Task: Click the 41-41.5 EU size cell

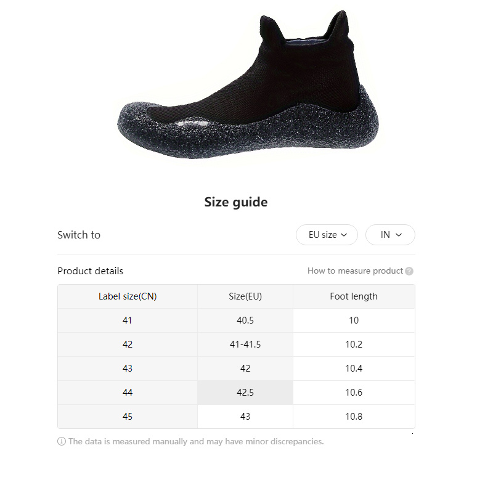Action: pos(245,344)
